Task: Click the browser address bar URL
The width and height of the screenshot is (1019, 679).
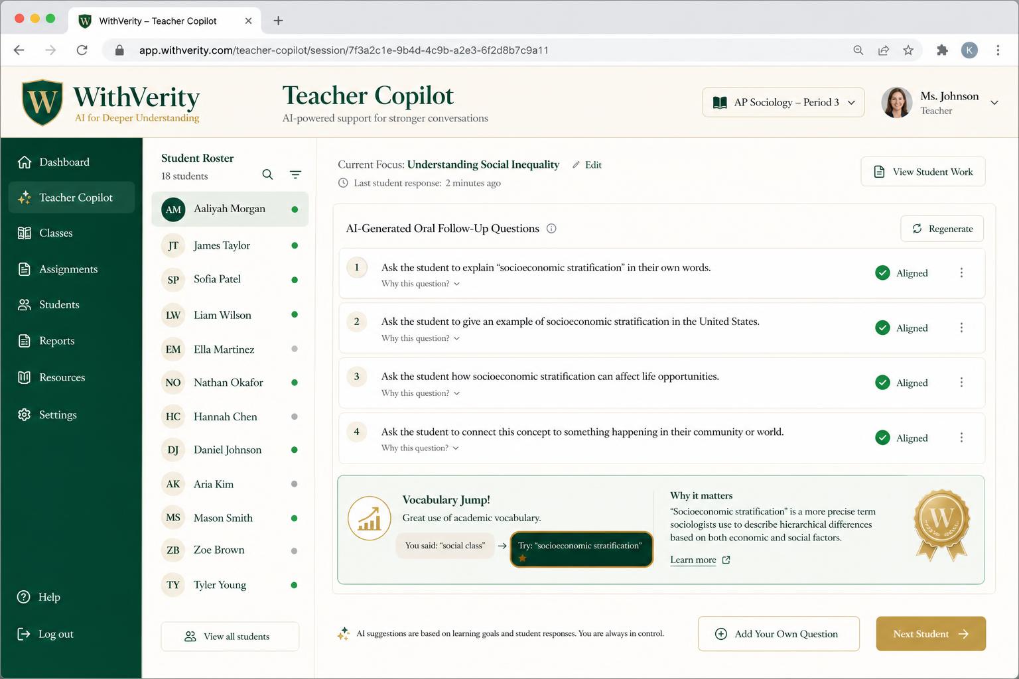Action: point(344,50)
